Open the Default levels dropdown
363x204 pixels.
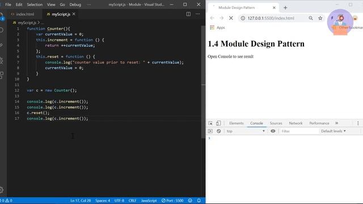[334, 131]
